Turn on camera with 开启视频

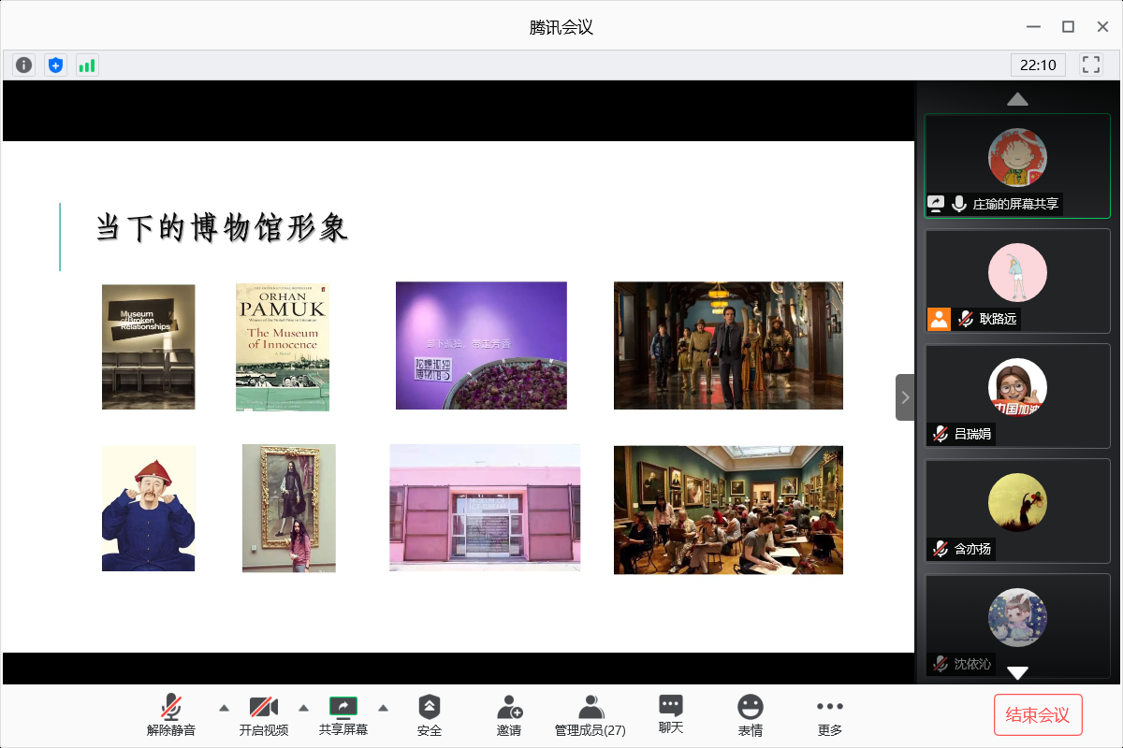point(263,715)
